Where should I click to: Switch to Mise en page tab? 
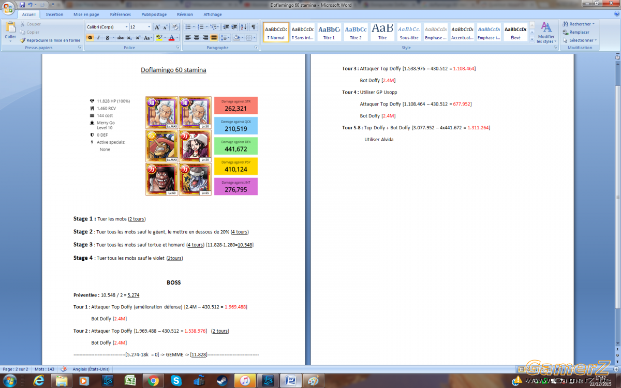(x=86, y=14)
